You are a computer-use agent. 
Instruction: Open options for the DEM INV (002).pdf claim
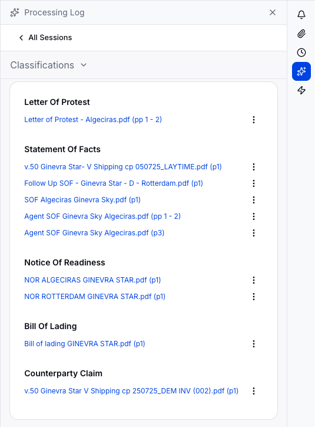[254, 391]
